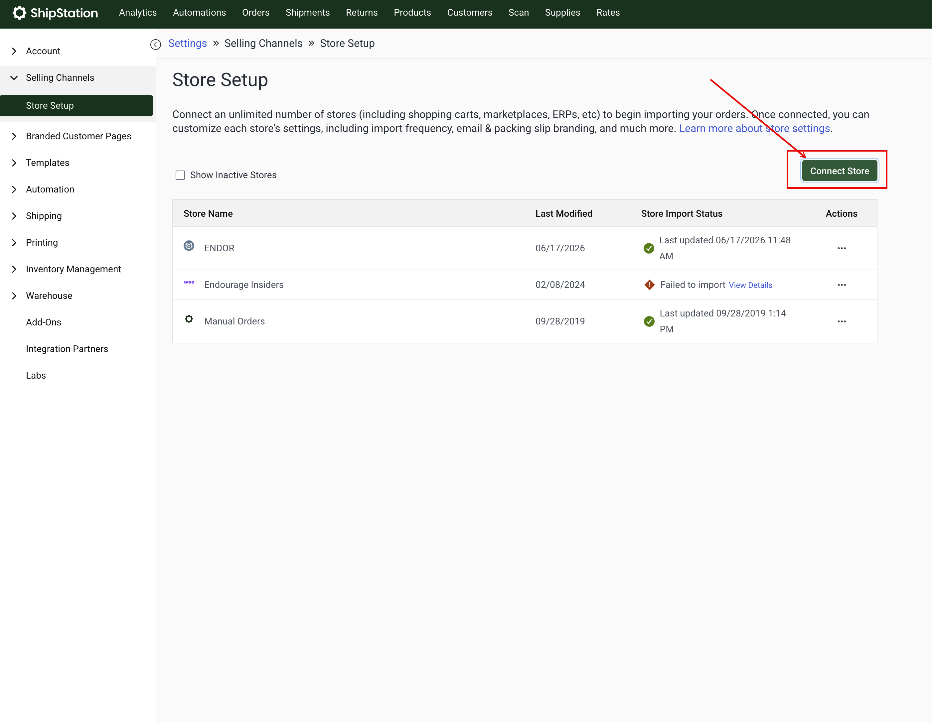Click View Details for failed import
This screenshot has height=722, width=932.
tap(750, 285)
